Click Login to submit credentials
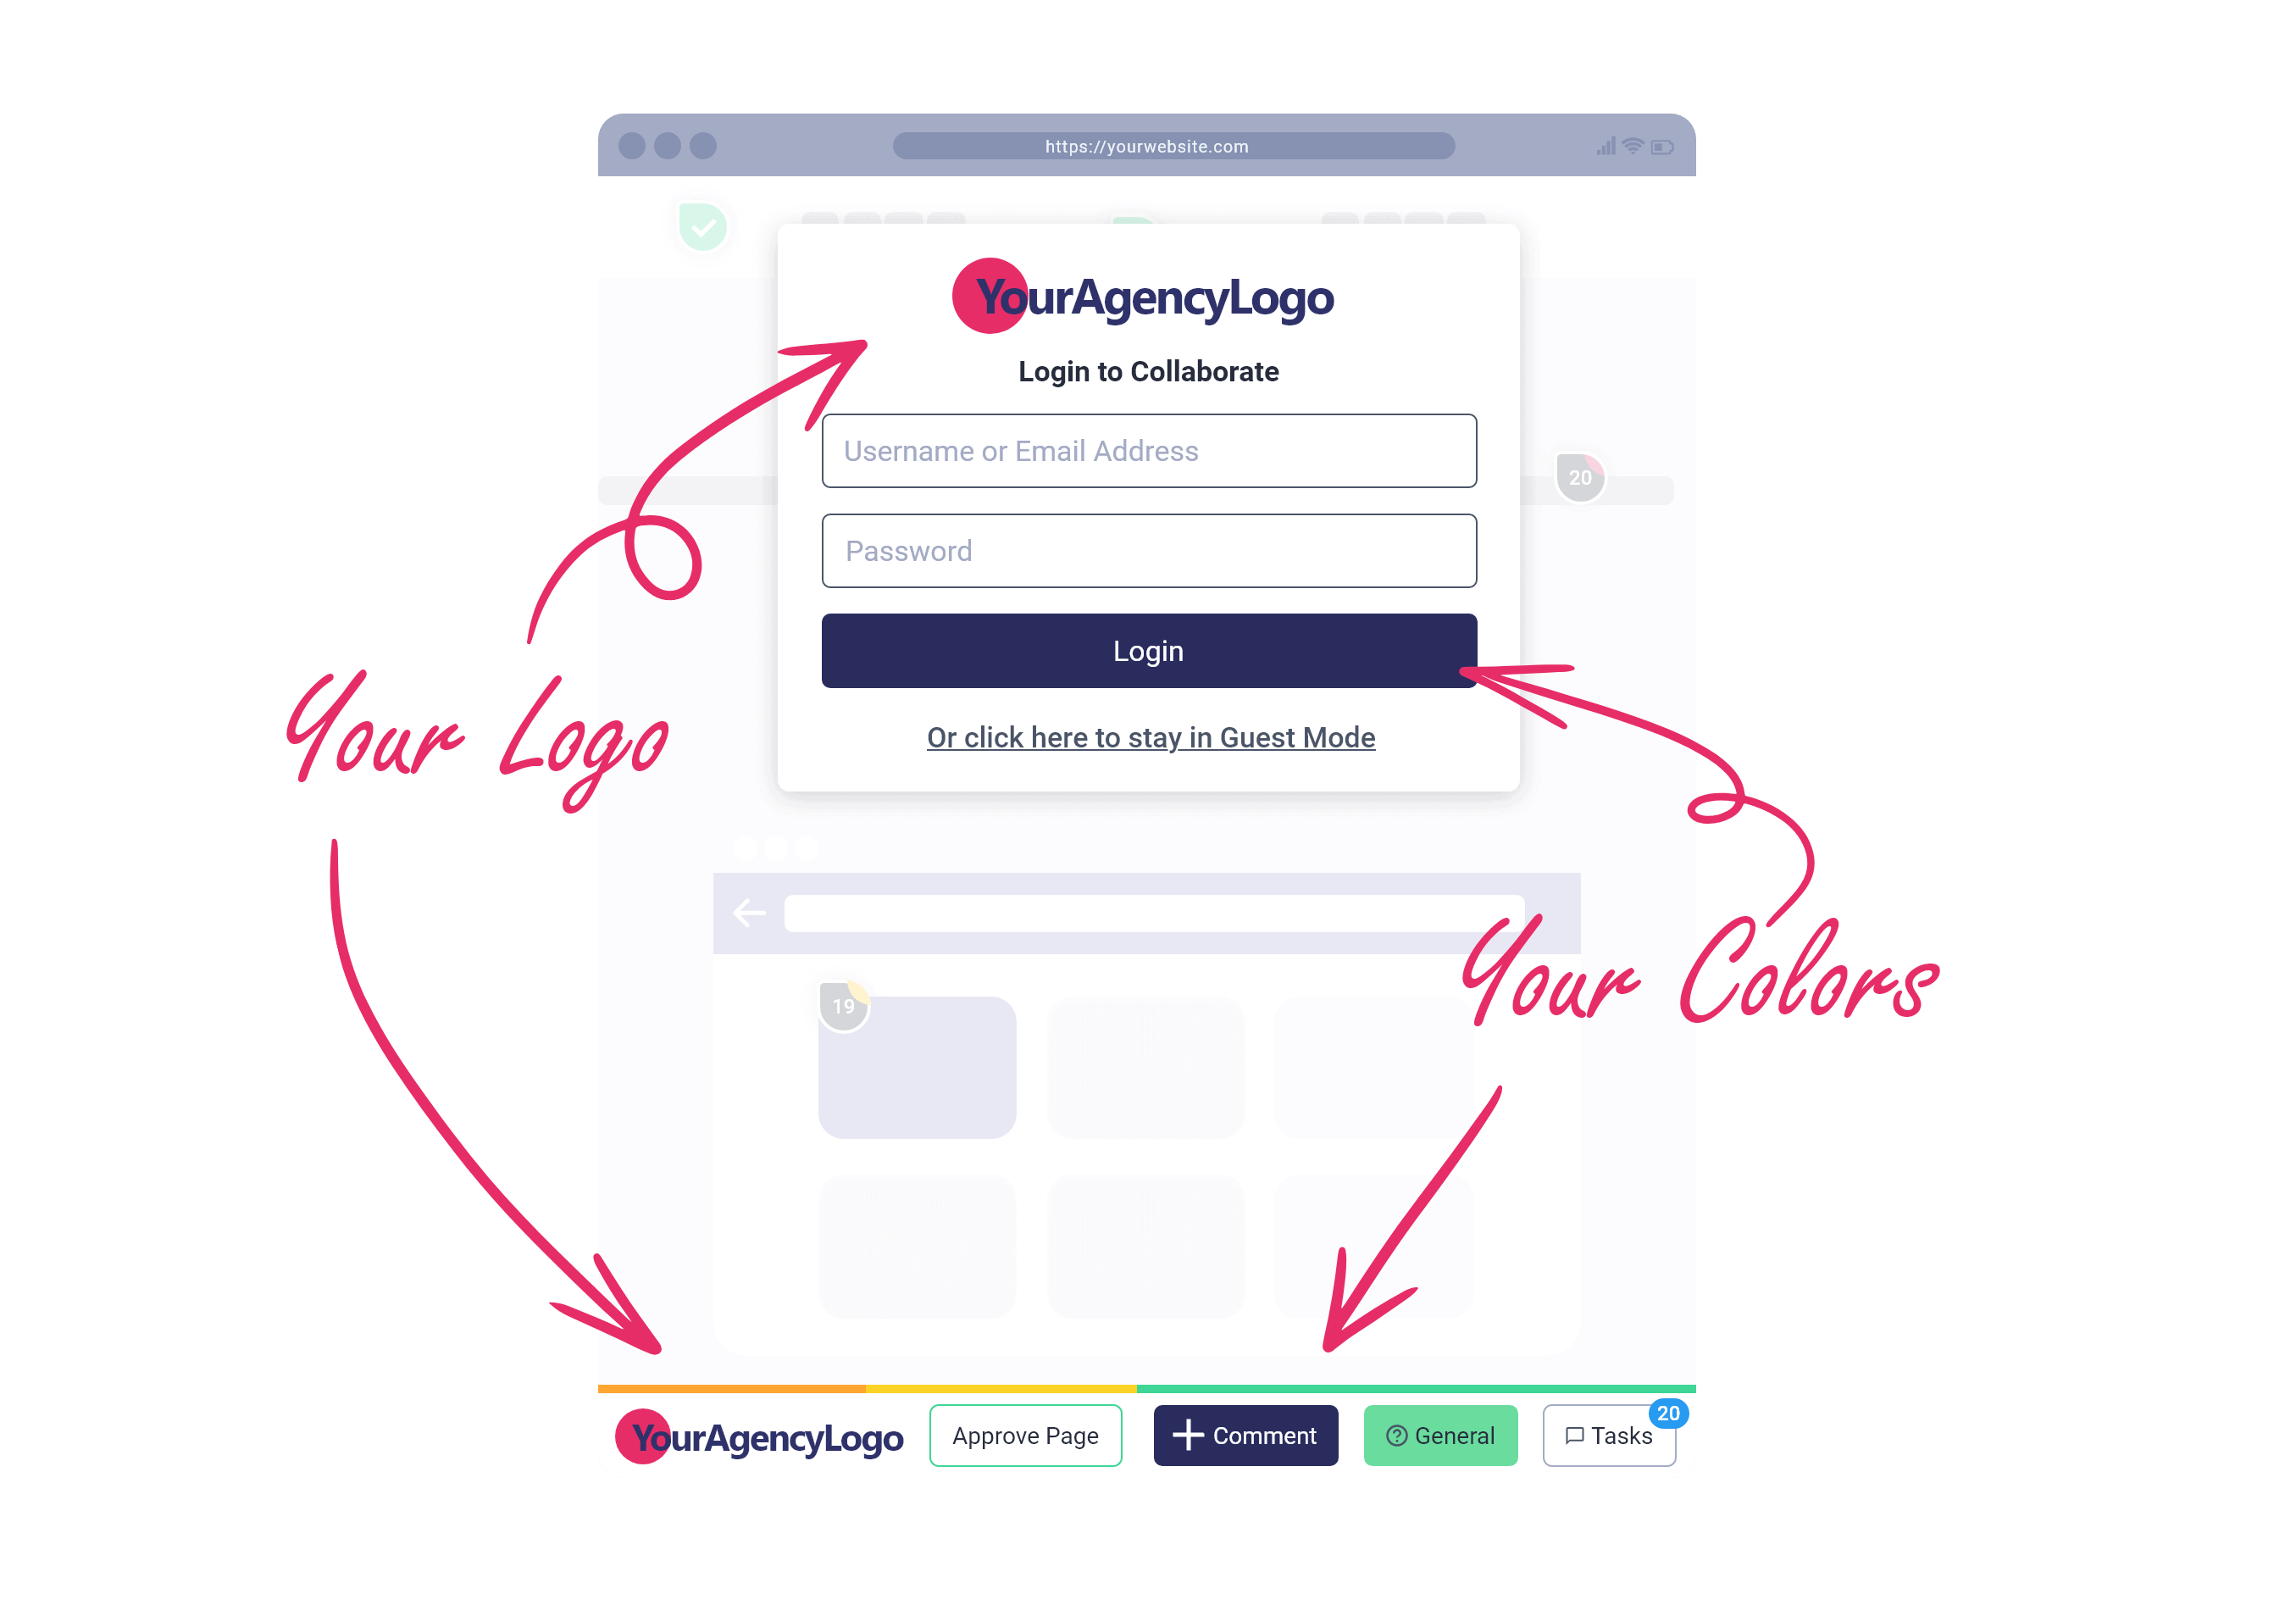Viewport: 2296px width, 1622px height. tap(1148, 649)
